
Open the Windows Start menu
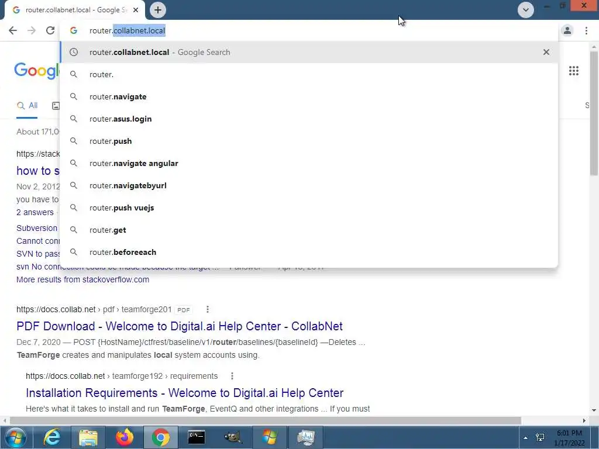click(15, 437)
